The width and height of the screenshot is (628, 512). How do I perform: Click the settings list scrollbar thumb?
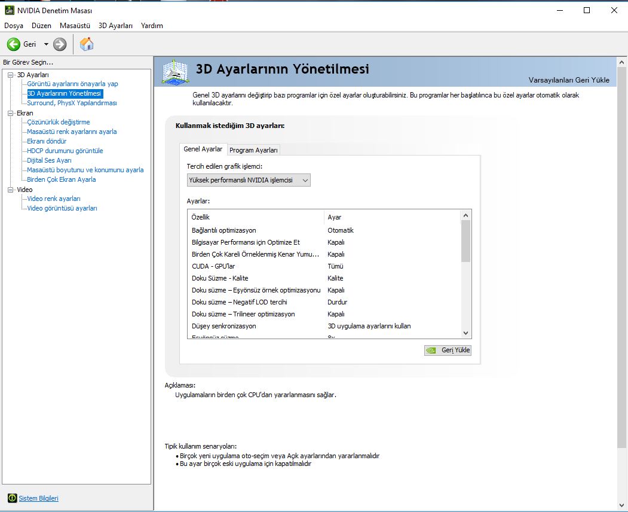[x=465, y=241]
